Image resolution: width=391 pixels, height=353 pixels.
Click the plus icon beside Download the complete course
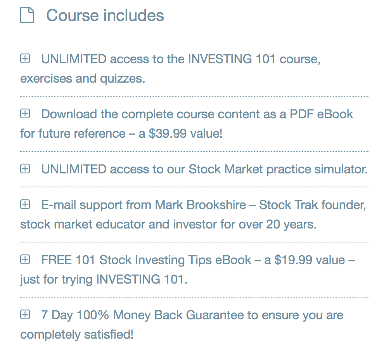(25, 114)
